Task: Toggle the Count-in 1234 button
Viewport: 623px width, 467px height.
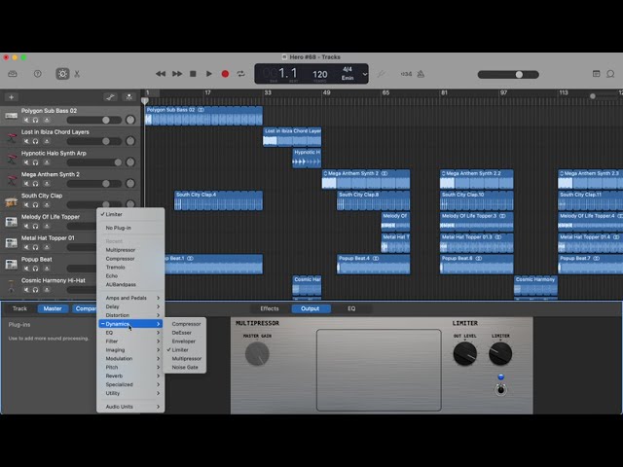Action: [x=406, y=74]
